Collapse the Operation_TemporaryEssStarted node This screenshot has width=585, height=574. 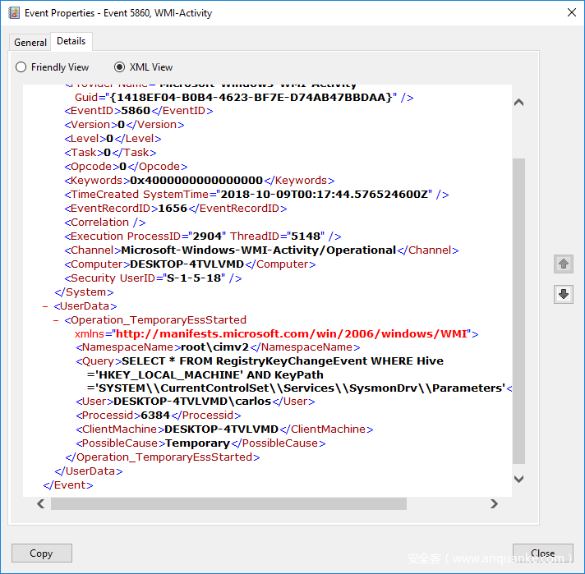pos(56,320)
